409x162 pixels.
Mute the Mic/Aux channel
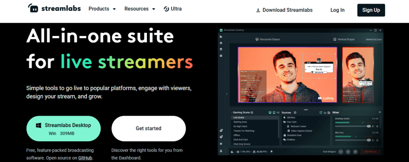373,140
